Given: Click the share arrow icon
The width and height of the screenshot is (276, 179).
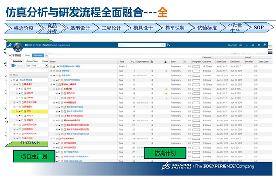Looking at the screenshot, I should 253,45.
